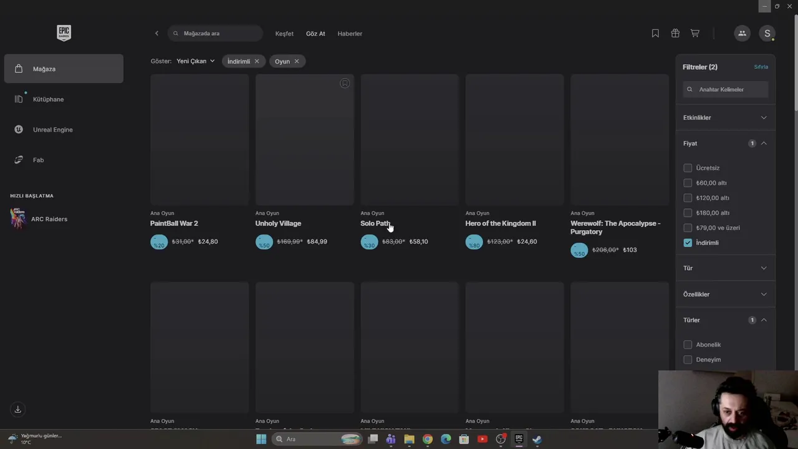Open File Explorer from taskbar

point(409,439)
